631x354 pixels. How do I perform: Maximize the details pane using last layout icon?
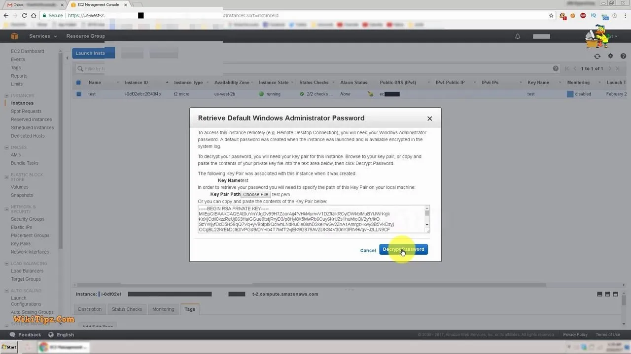(615, 294)
